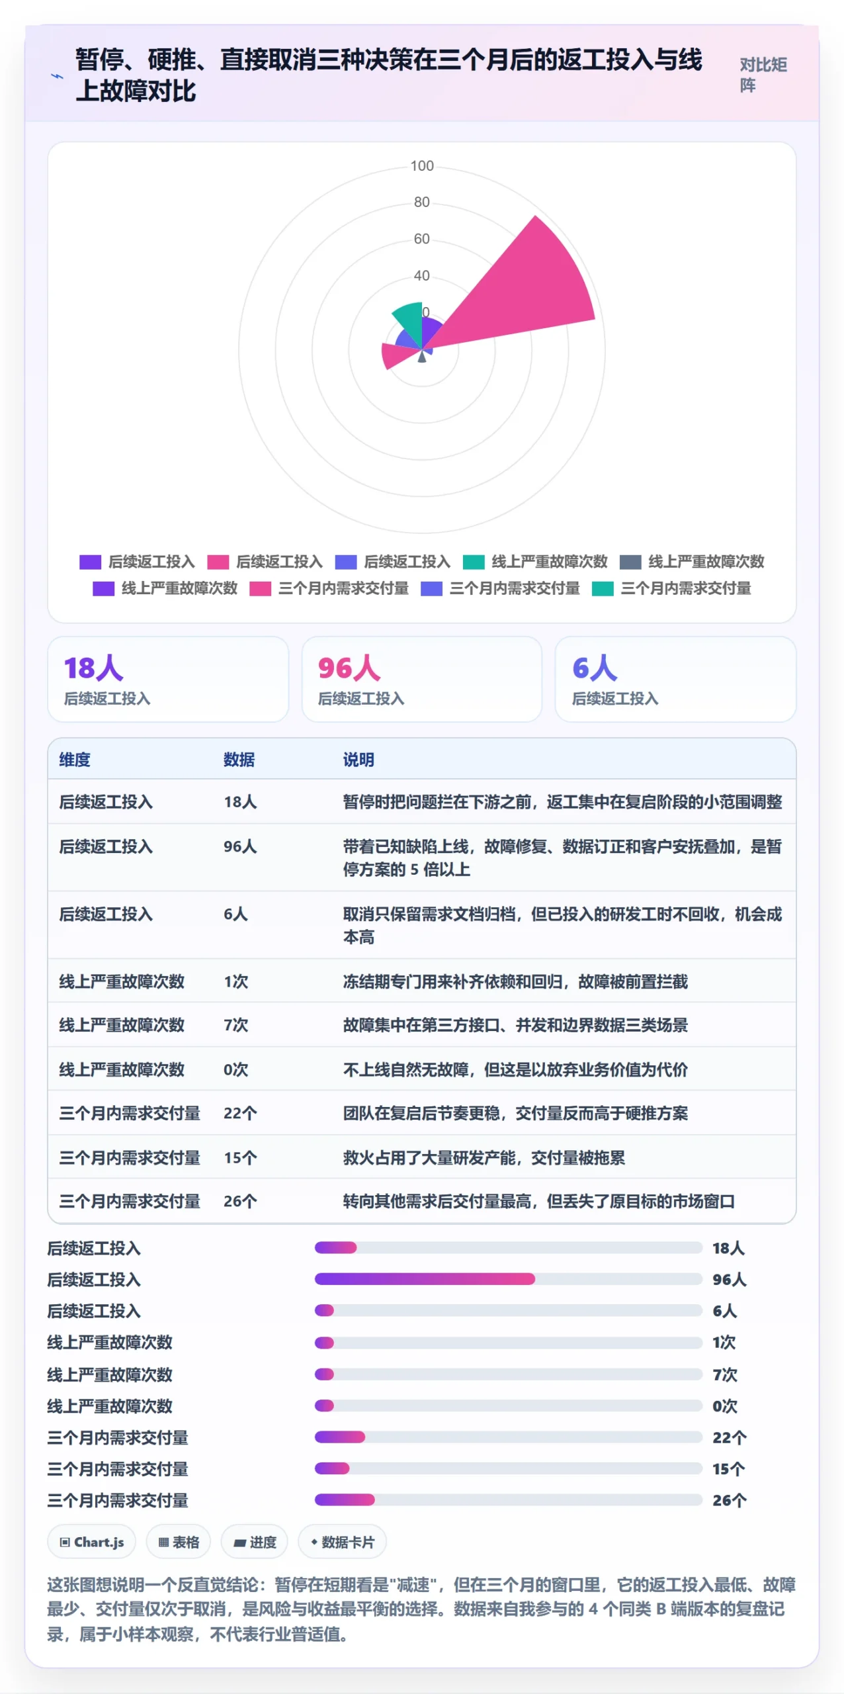The height and width of the screenshot is (1694, 844).
Task: Click the title 暂停、硬推、直接取消三种决策
Action: (389, 75)
